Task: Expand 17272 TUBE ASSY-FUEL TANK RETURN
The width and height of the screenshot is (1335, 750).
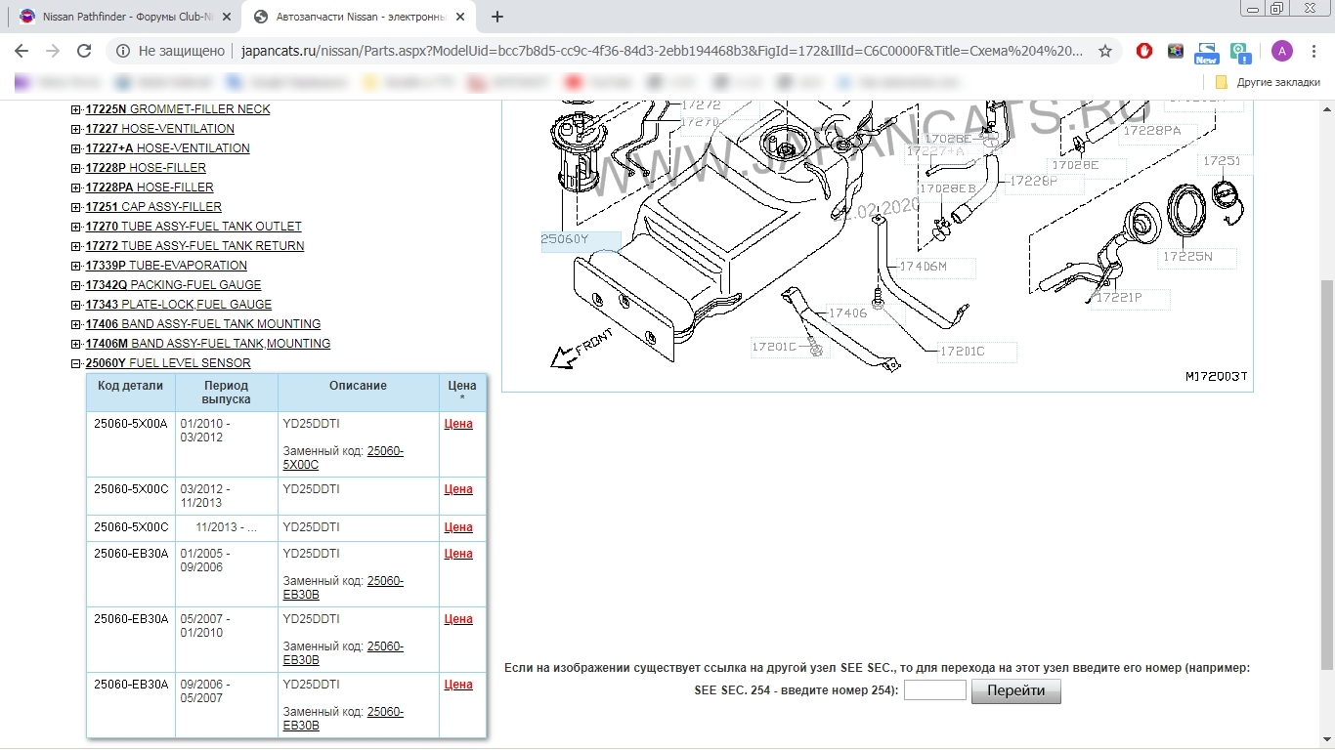Action: 76,246
